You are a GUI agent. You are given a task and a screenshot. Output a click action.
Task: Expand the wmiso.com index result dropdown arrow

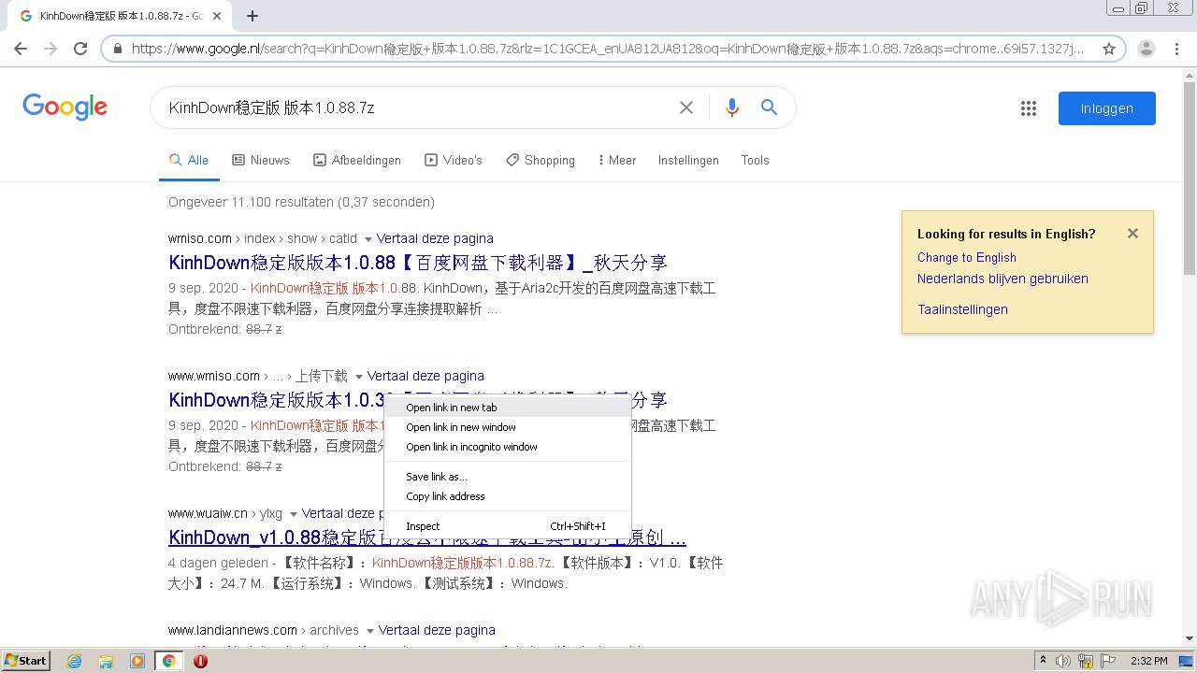368,239
